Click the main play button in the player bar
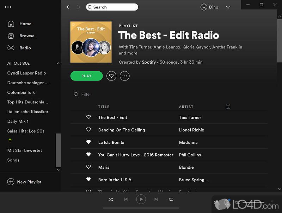282x213 pixels. [141, 199]
